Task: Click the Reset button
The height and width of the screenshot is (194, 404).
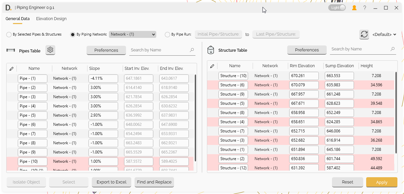Action: 347,182
